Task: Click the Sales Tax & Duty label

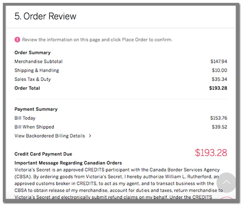Action: click(x=33, y=79)
